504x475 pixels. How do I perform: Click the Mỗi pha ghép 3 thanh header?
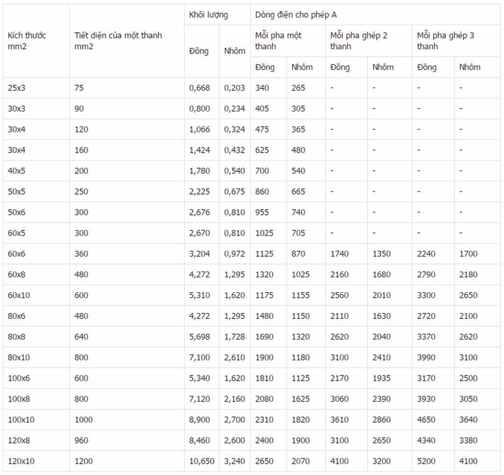pyautogui.click(x=446, y=41)
